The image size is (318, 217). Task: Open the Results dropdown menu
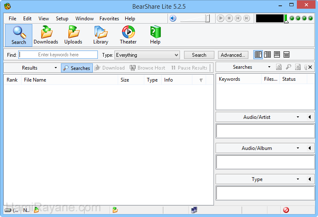coord(56,68)
